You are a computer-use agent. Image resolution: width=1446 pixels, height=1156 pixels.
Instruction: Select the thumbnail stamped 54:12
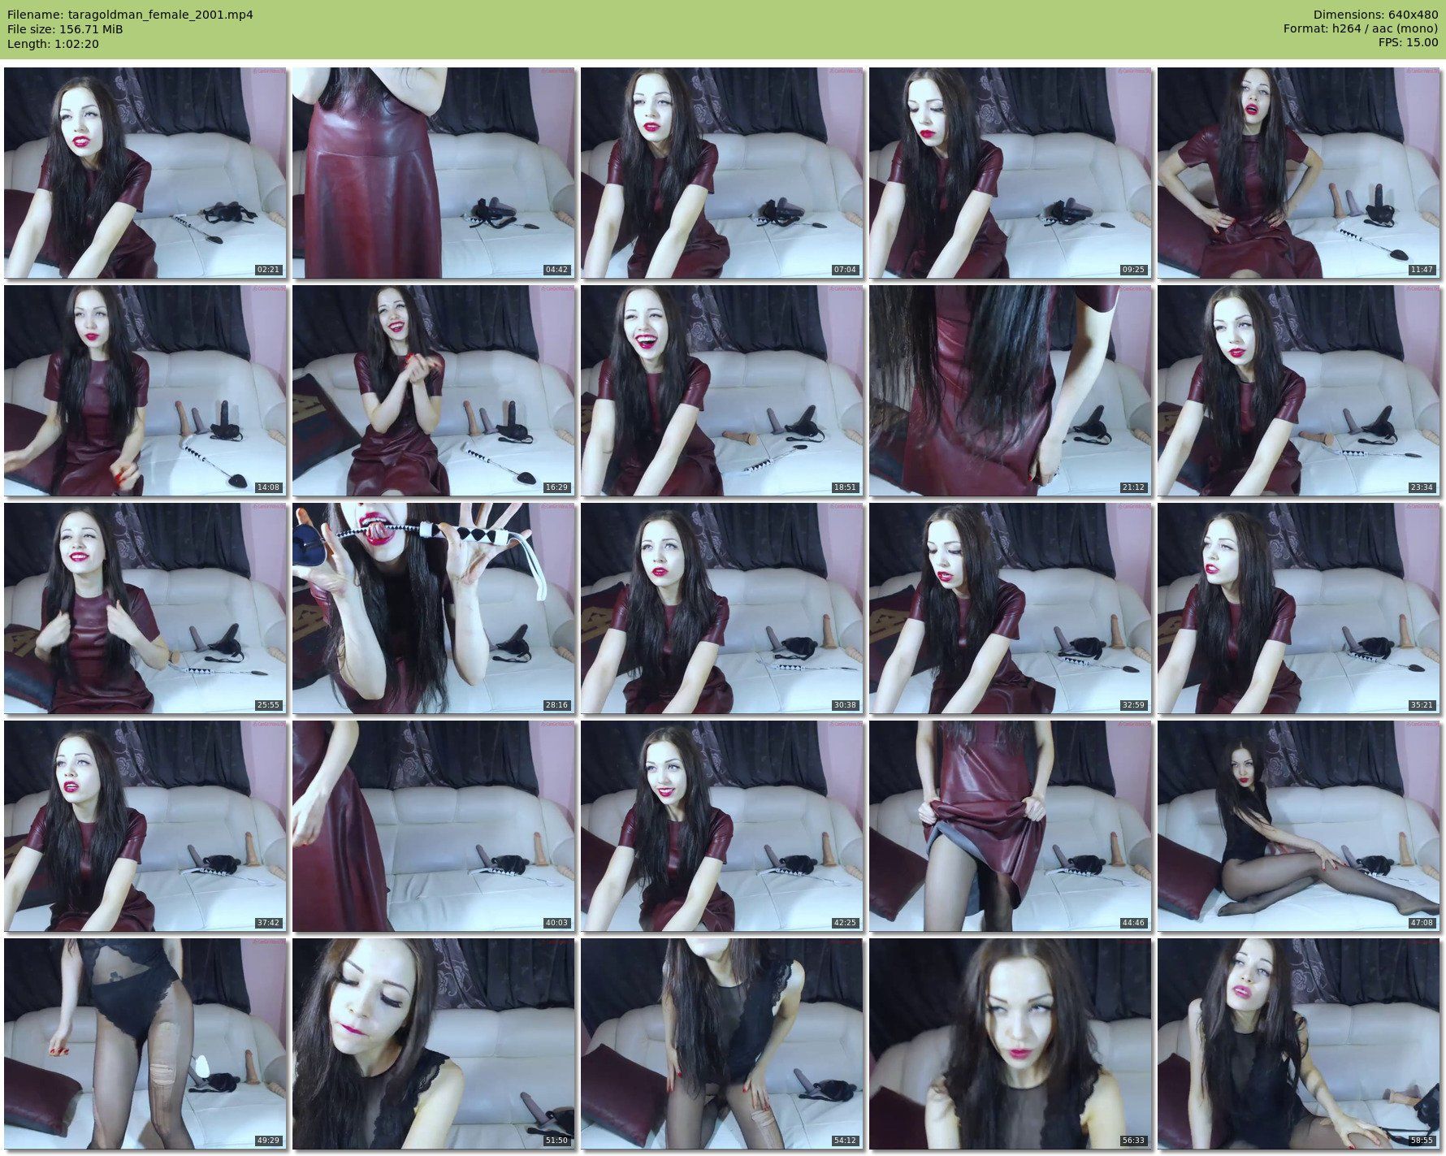[722, 1044]
